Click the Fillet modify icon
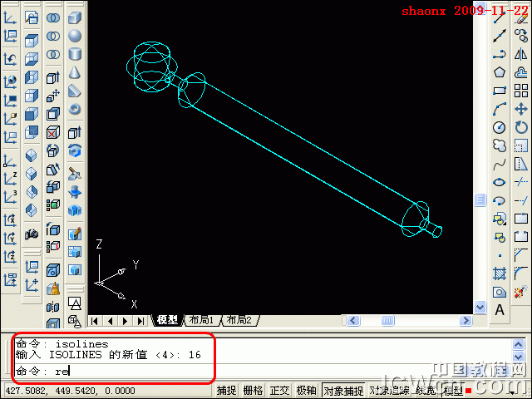Screen dimensions: 532x399 [x=521, y=273]
